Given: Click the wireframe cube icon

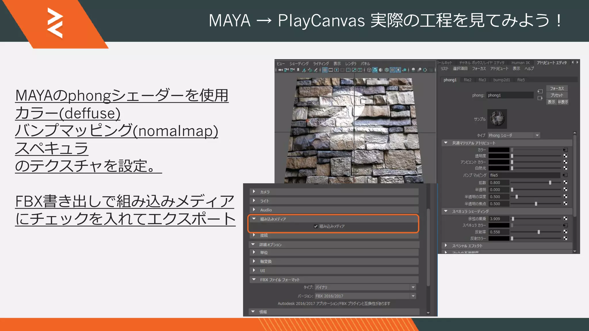Looking at the screenshot, I should click(369, 70).
